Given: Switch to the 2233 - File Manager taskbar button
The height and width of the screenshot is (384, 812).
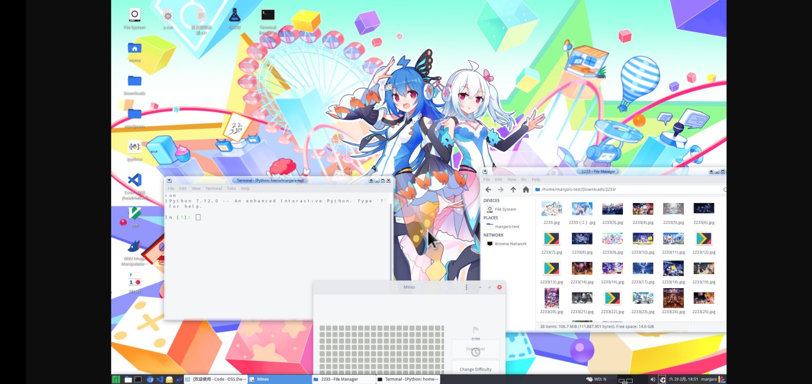Looking at the screenshot, I should pos(343,379).
